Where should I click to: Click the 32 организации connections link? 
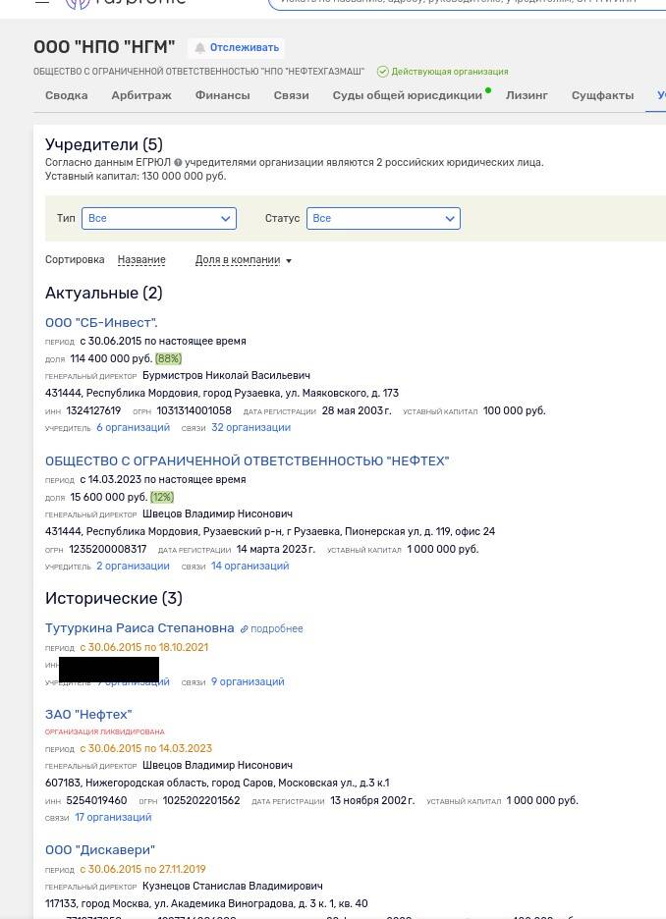(250, 428)
